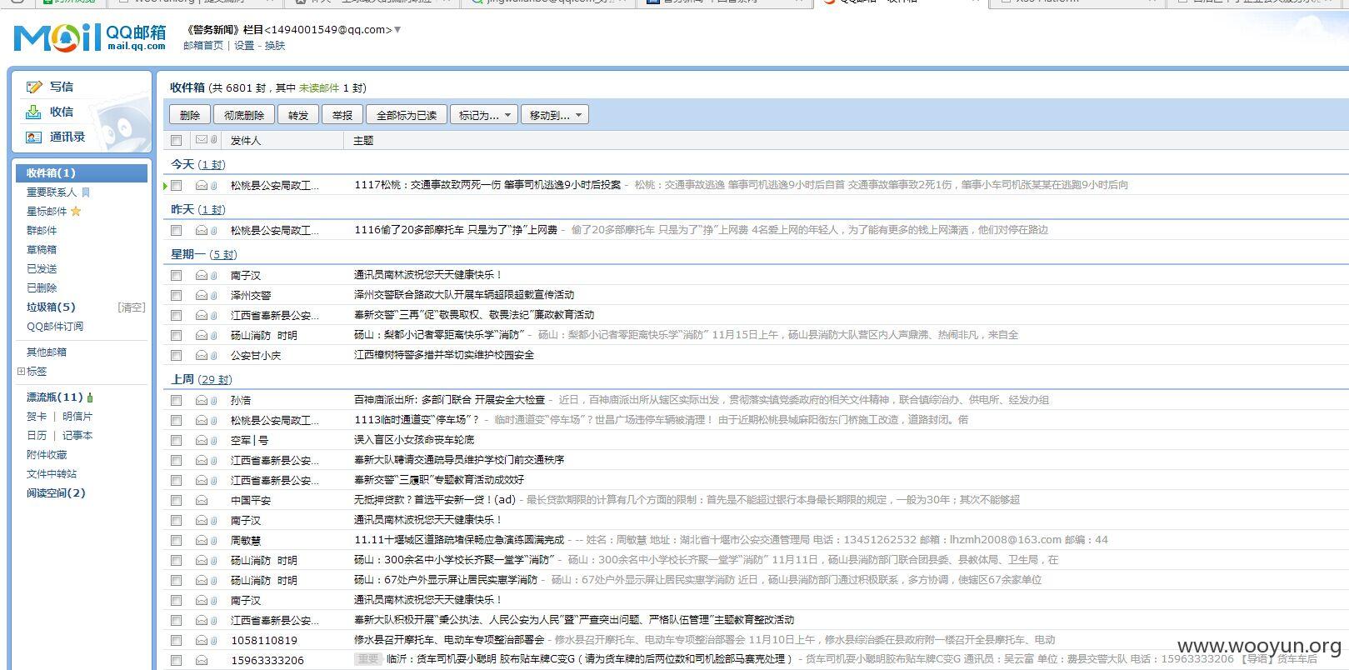The image size is (1349, 670).
Task: Click envelope icon in 公安甘小庆 row
Action: point(201,355)
